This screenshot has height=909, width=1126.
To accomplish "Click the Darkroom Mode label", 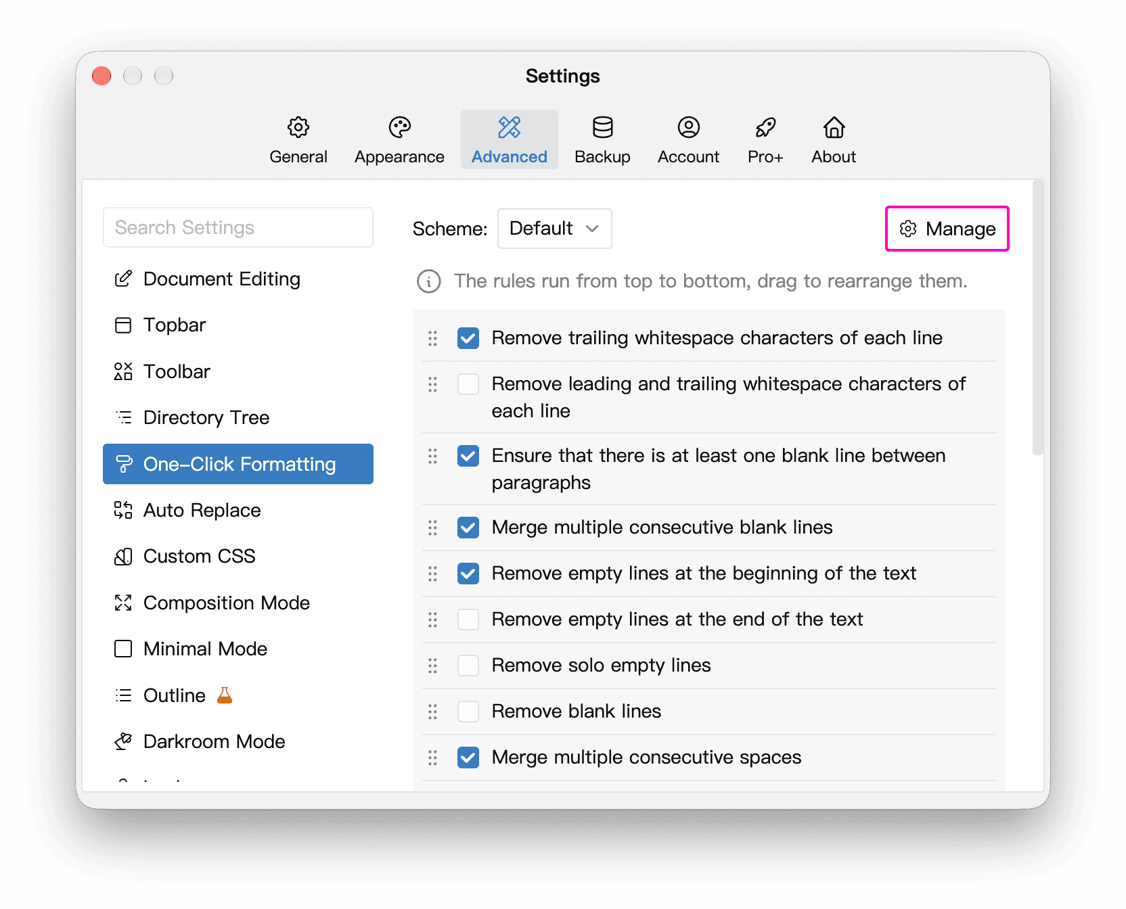I will click(215, 741).
